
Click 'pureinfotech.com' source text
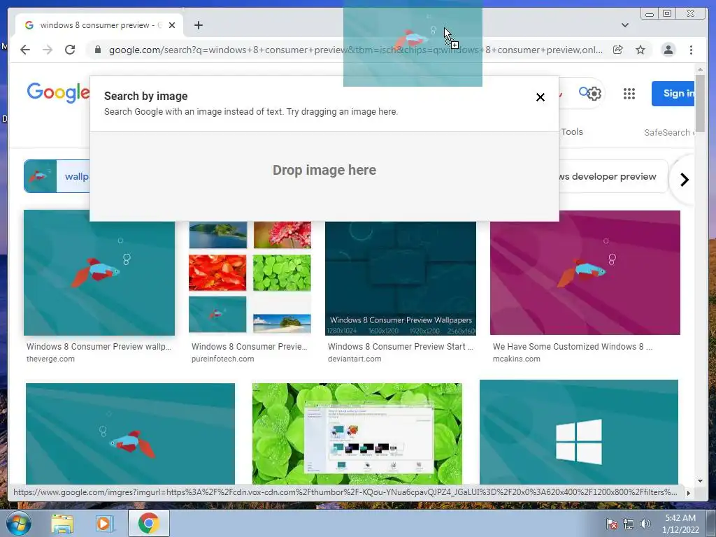pyautogui.click(x=223, y=359)
